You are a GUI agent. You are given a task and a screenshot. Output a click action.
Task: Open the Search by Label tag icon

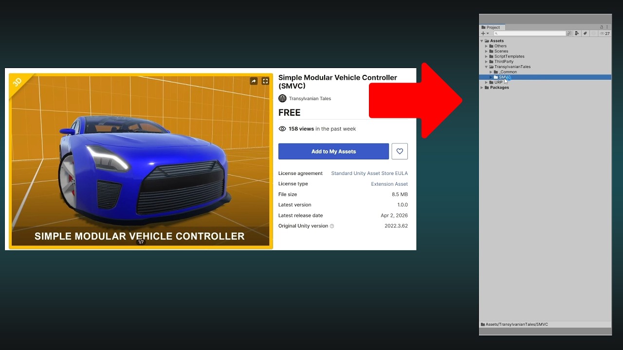(x=585, y=34)
